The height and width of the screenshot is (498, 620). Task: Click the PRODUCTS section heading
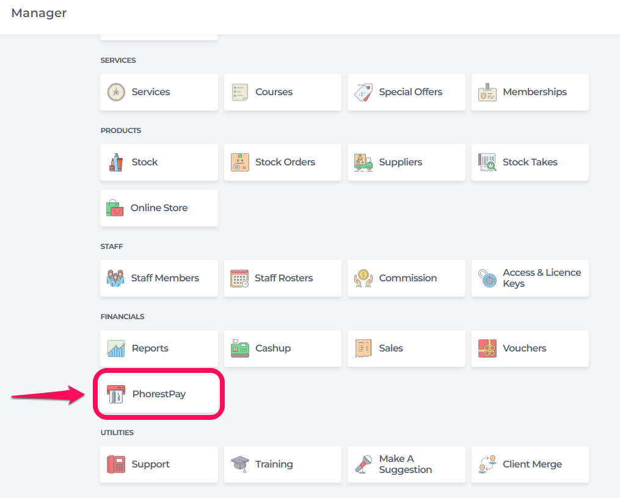(120, 131)
